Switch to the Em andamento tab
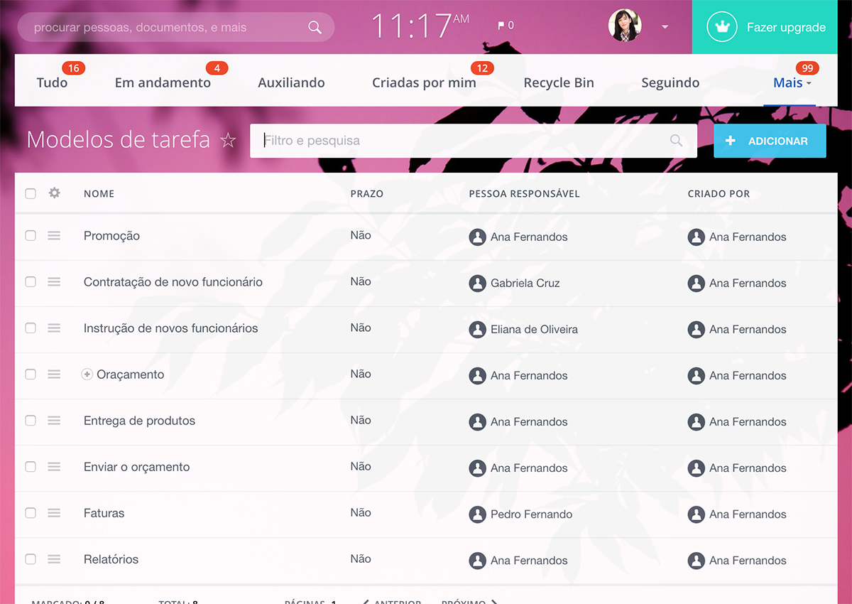The image size is (852, 604). click(x=163, y=83)
